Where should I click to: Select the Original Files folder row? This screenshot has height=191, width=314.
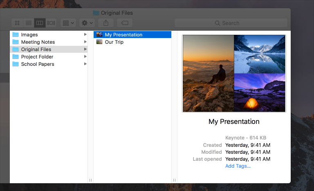tap(49, 49)
